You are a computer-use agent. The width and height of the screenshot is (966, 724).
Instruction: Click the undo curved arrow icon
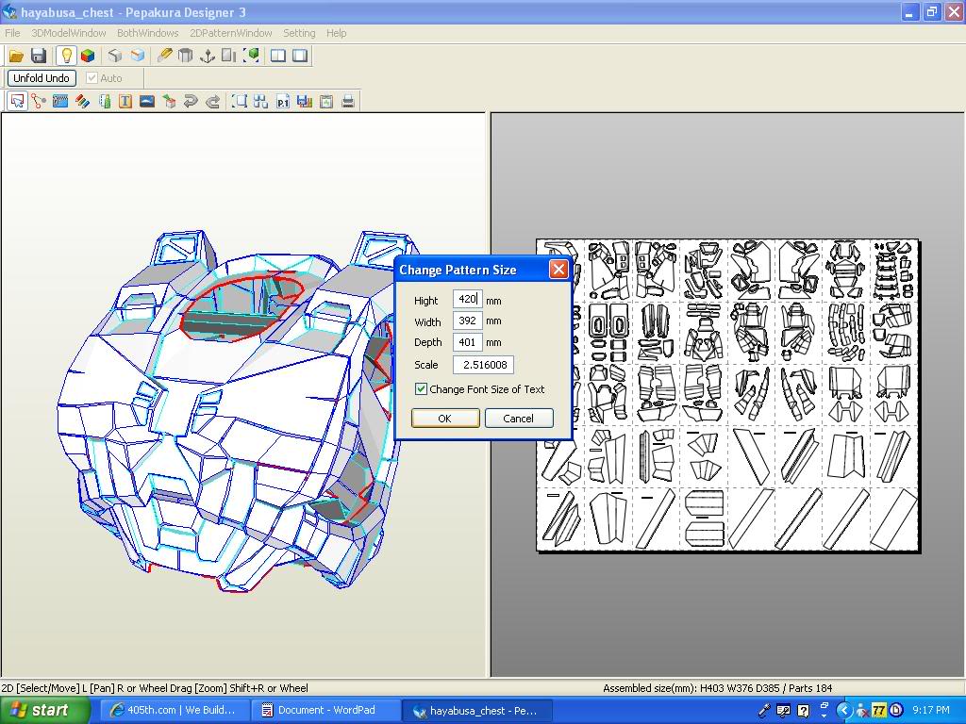click(191, 102)
